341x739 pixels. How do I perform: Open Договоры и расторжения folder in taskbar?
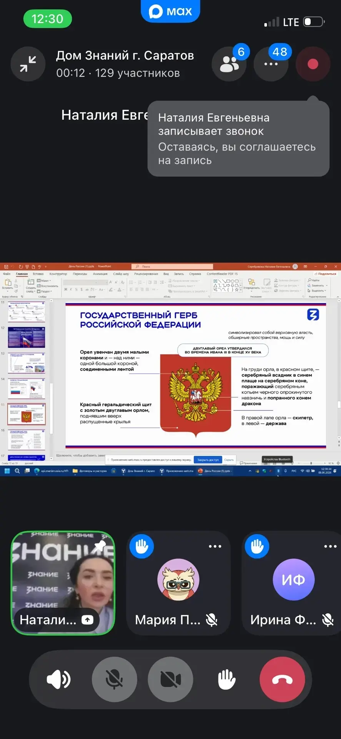tap(90, 471)
